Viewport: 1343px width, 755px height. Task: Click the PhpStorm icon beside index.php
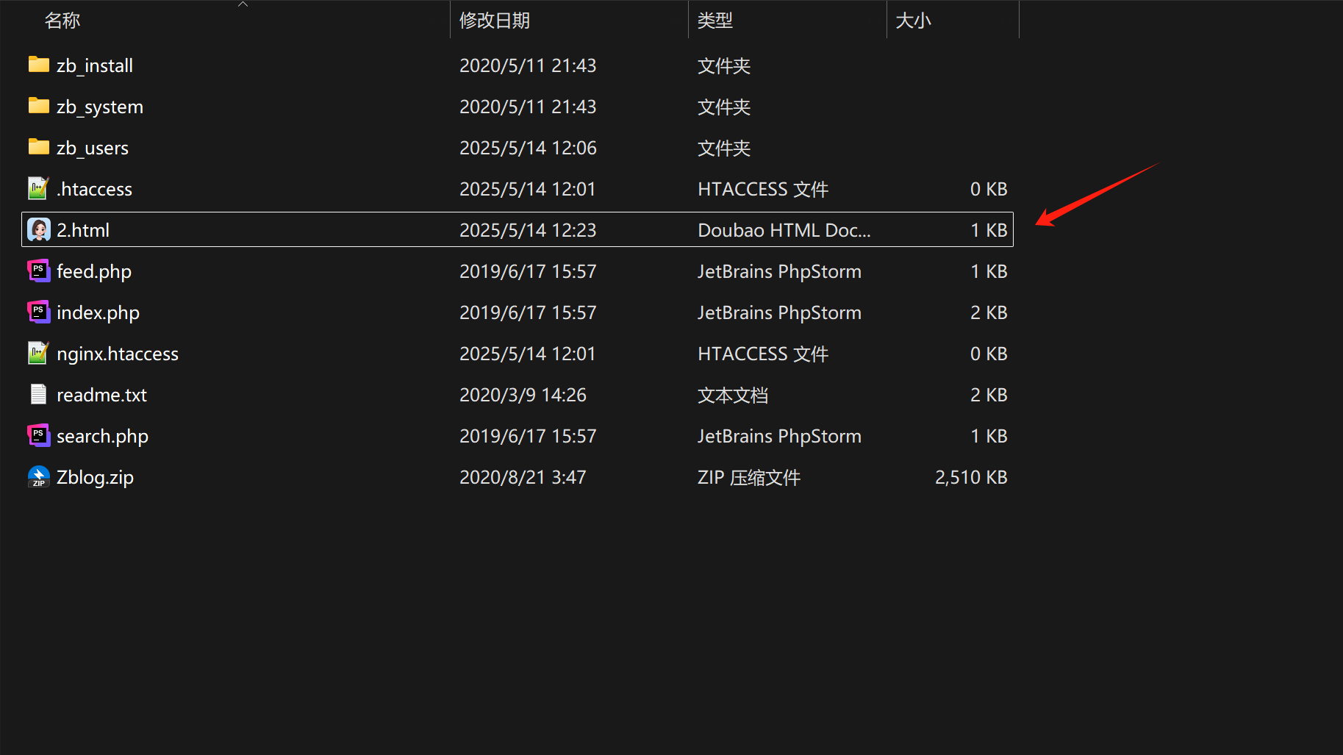point(38,312)
